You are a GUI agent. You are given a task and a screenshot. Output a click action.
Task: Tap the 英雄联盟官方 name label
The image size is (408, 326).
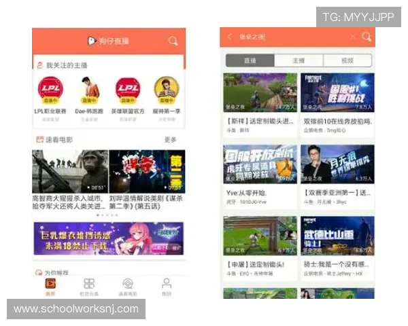tap(128, 111)
